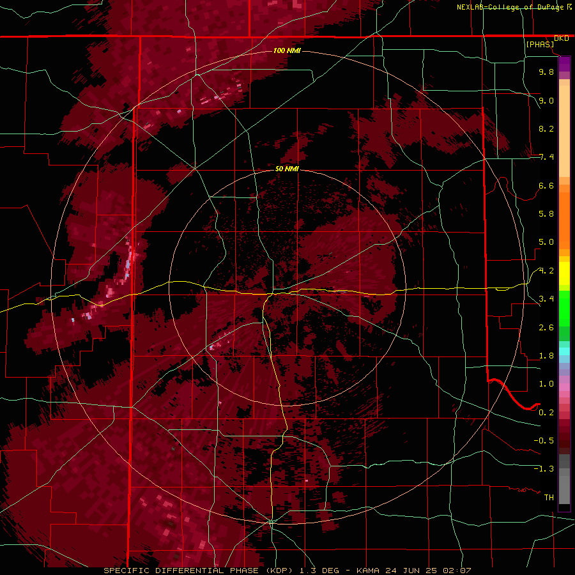Select the 4.2 legend value
575x575 pixels.
point(546,271)
